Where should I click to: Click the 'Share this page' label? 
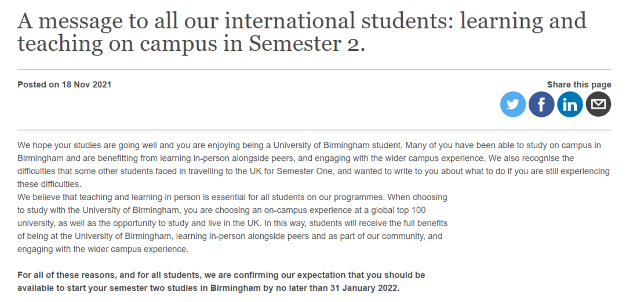[578, 84]
